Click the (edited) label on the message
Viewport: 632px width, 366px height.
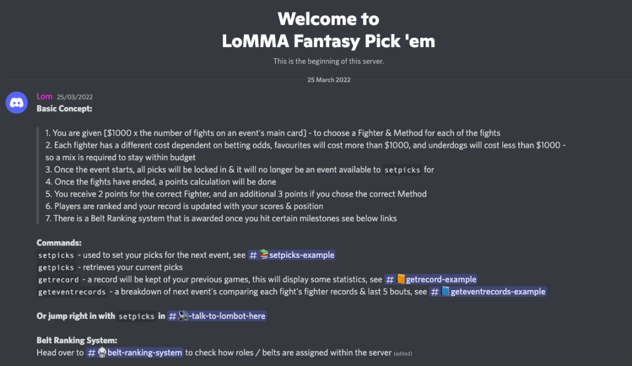click(403, 354)
